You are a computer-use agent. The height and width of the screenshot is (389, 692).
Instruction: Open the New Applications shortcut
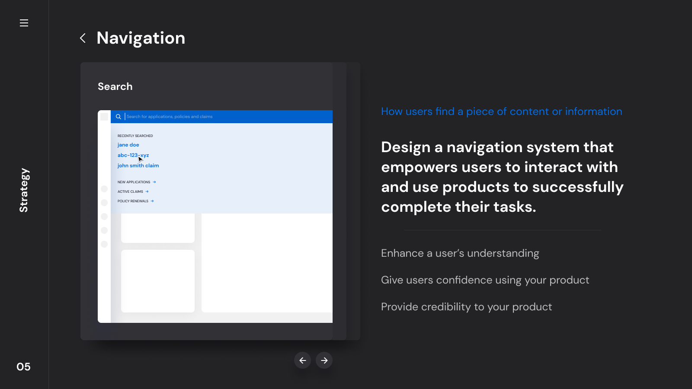(x=134, y=182)
